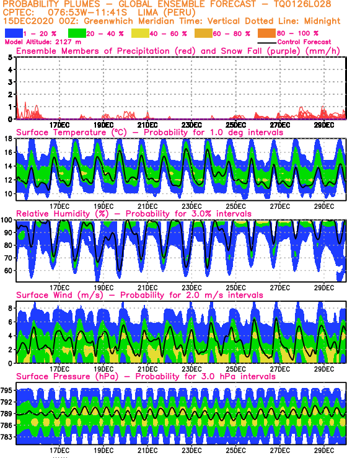Click the green 20 - 40 % legend swatch
347x458 pixels.
tap(77, 33)
